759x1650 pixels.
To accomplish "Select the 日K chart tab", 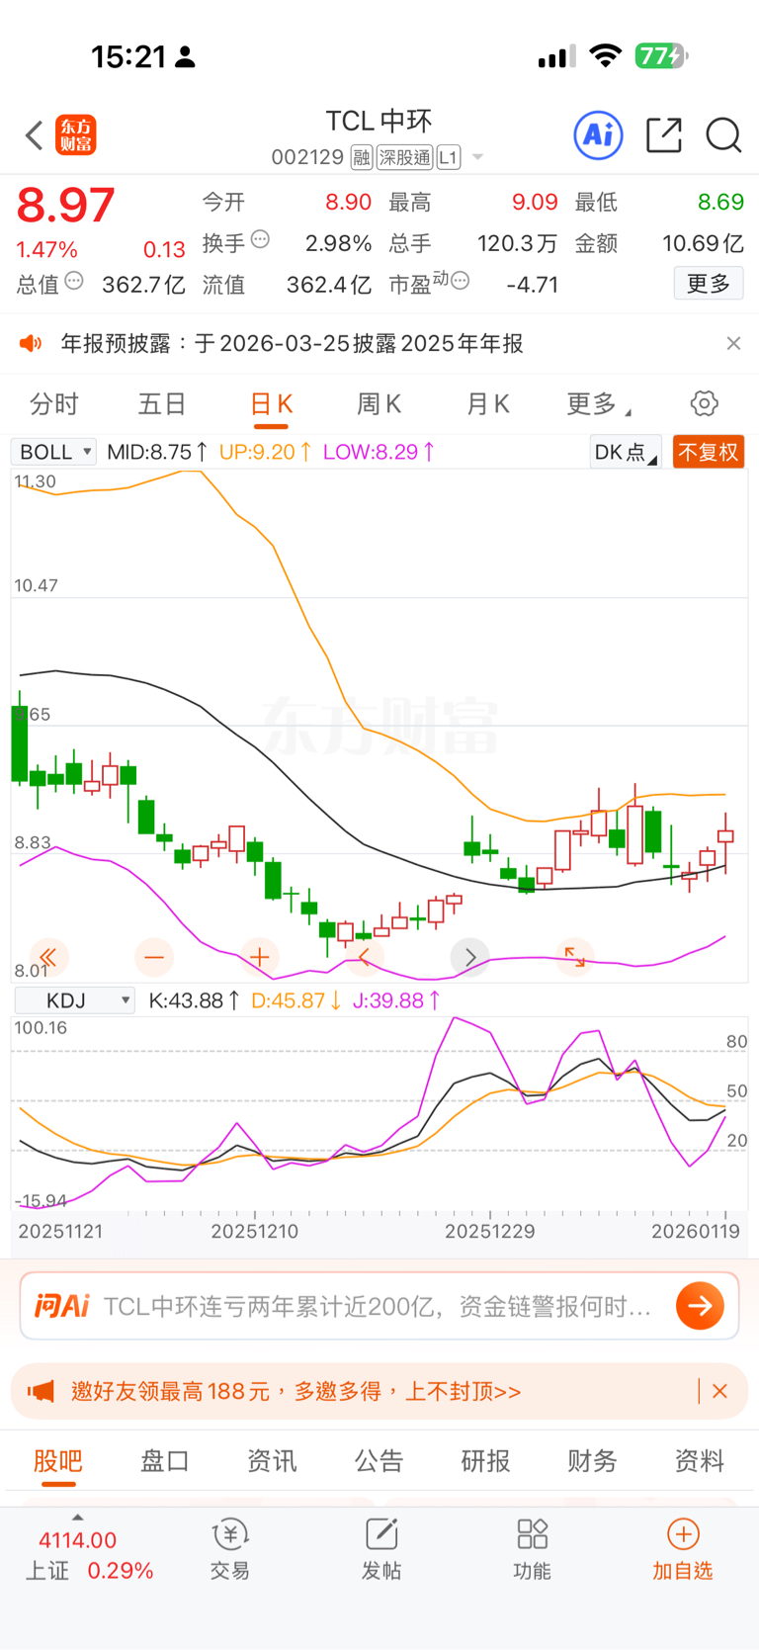I will pyautogui.click(x=271, y=404).
